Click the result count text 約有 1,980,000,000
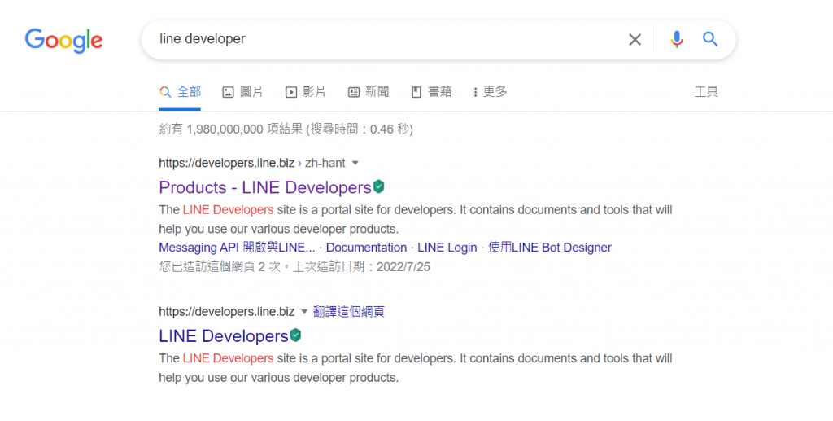 tap(286, 129)
